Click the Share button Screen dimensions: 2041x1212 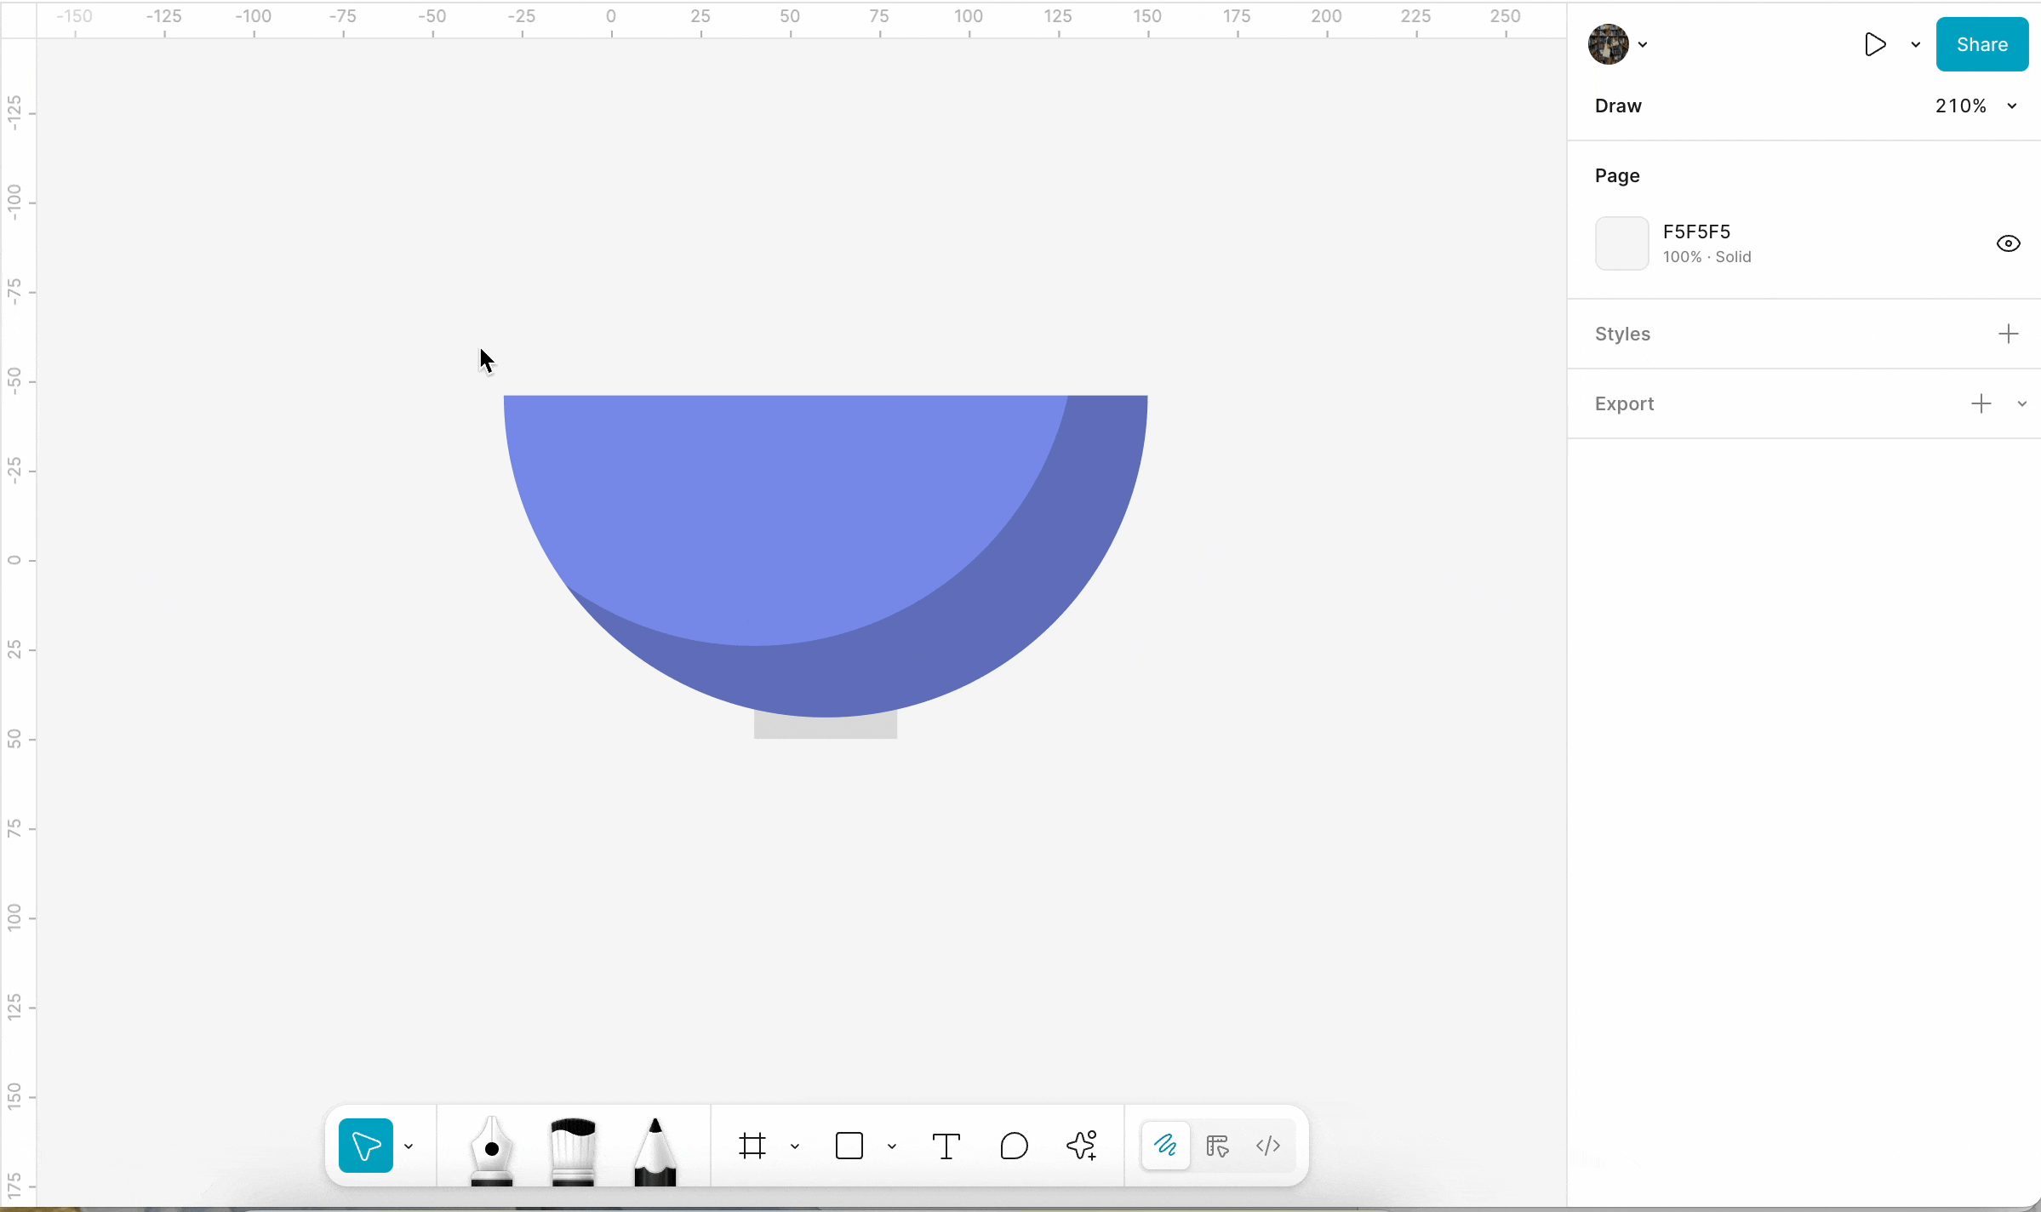pyautogui.click(x=1982, y=44)
